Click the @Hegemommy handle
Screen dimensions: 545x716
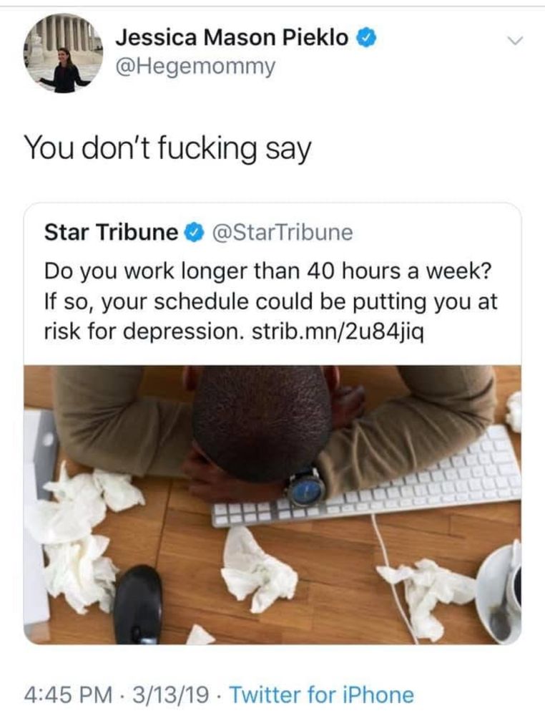[x=196, y=67]
